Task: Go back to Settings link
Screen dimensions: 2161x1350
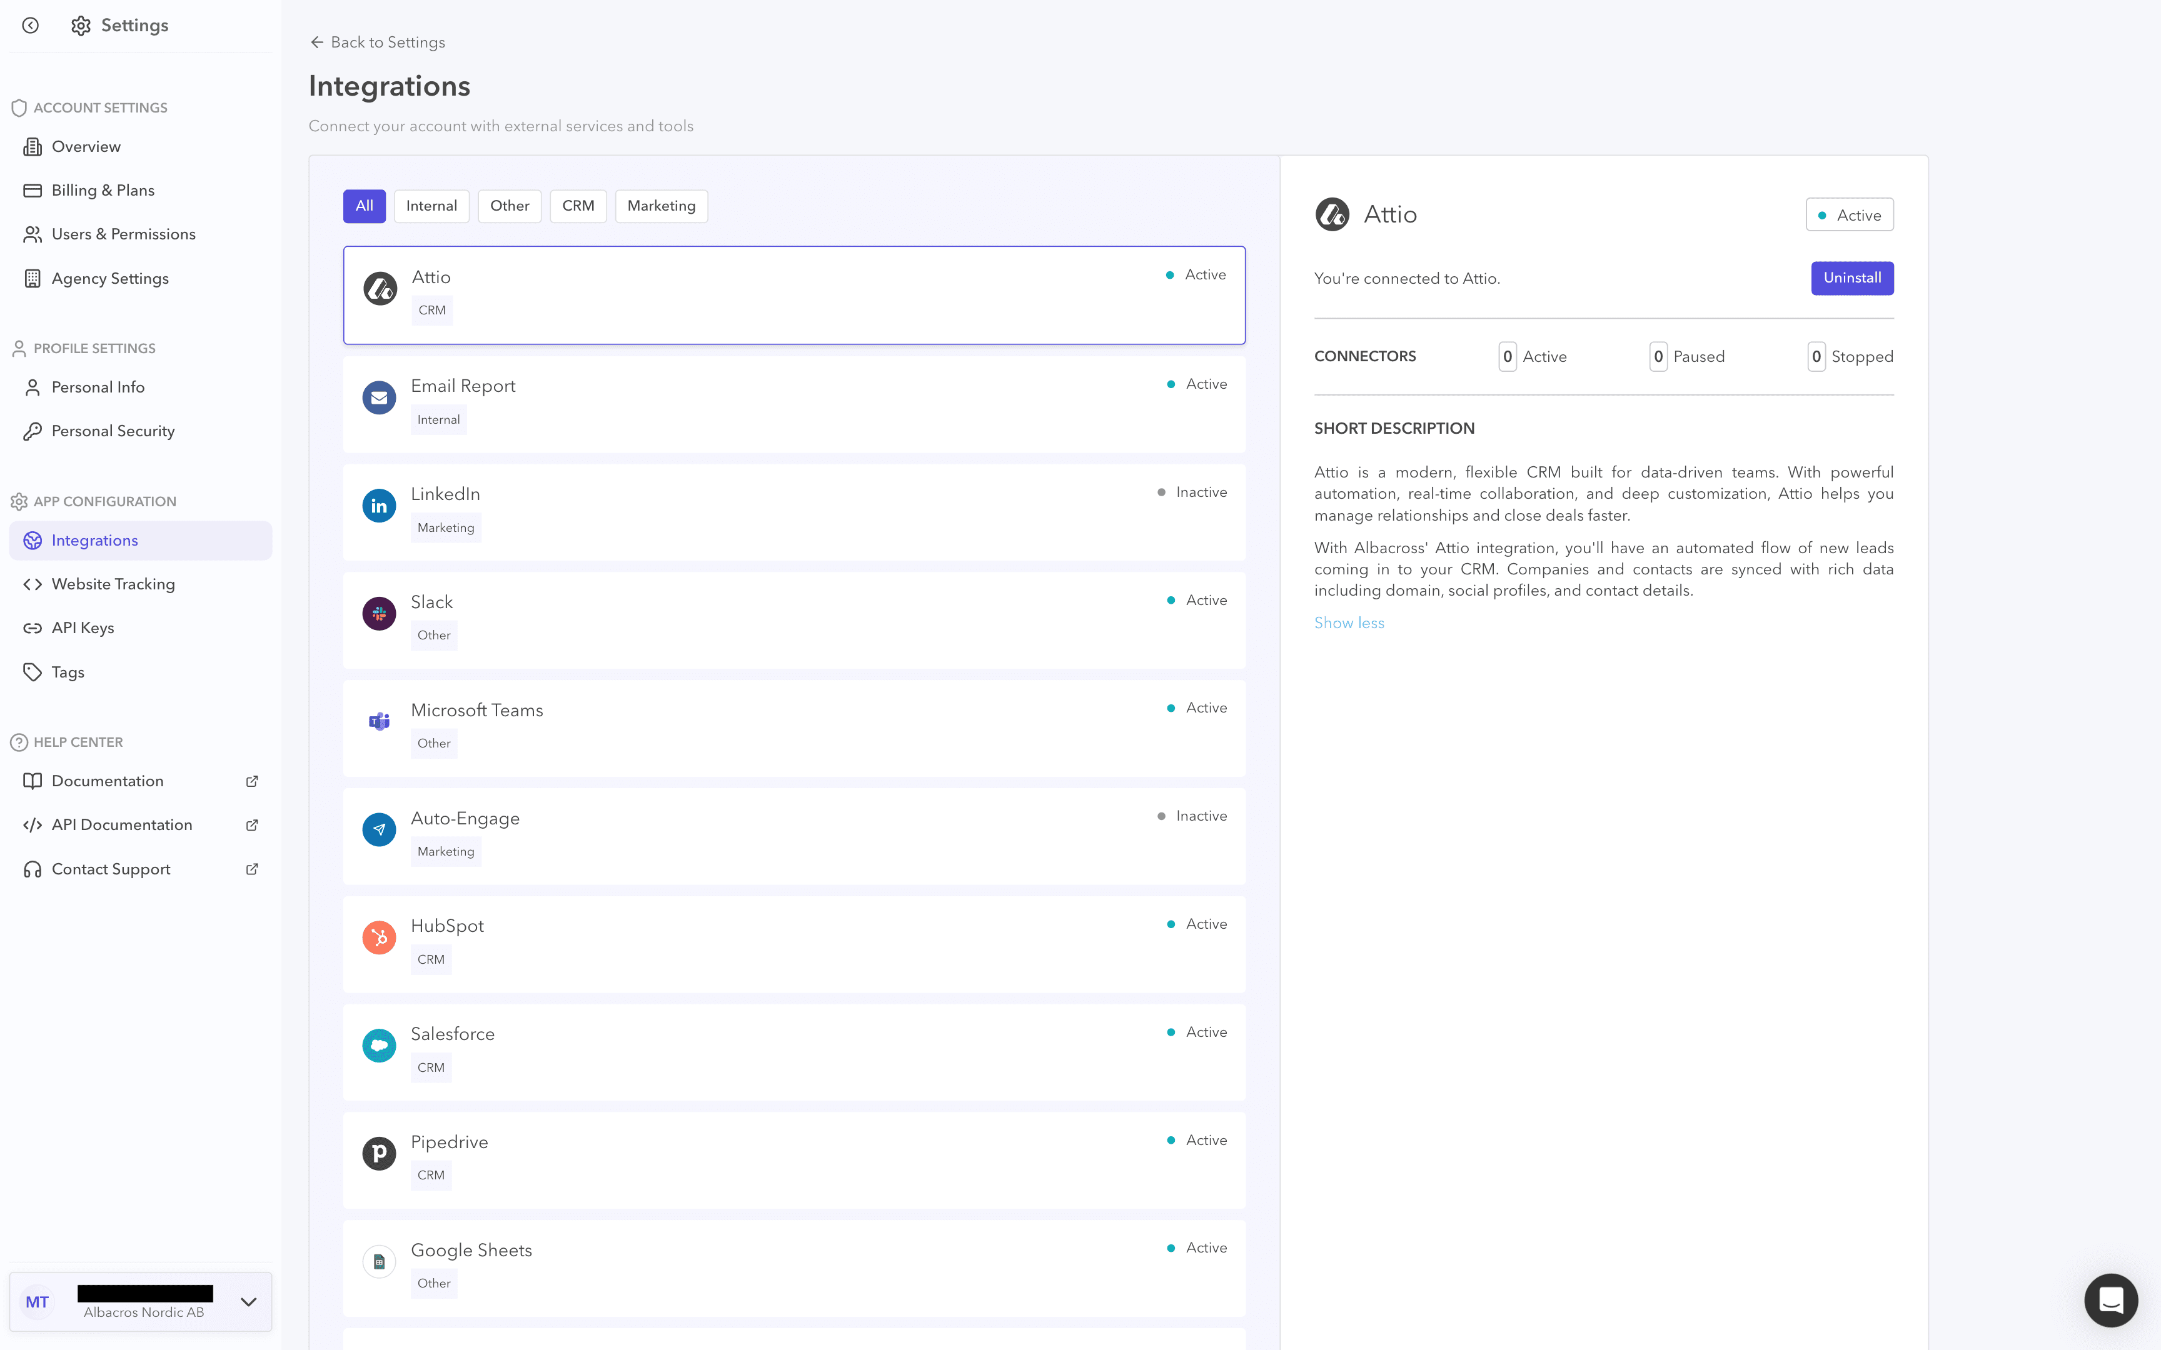Action: coord(378,42)
